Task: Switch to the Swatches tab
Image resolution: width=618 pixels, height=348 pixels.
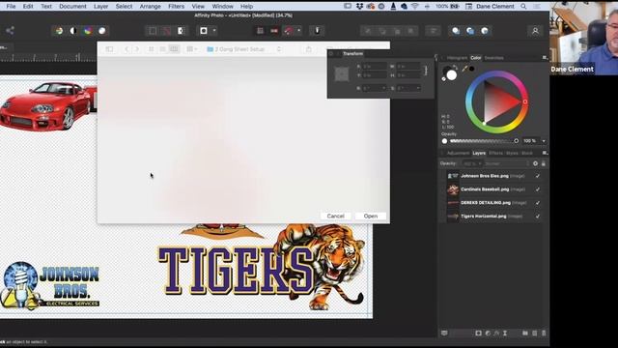Action: (x=493, y=58)
